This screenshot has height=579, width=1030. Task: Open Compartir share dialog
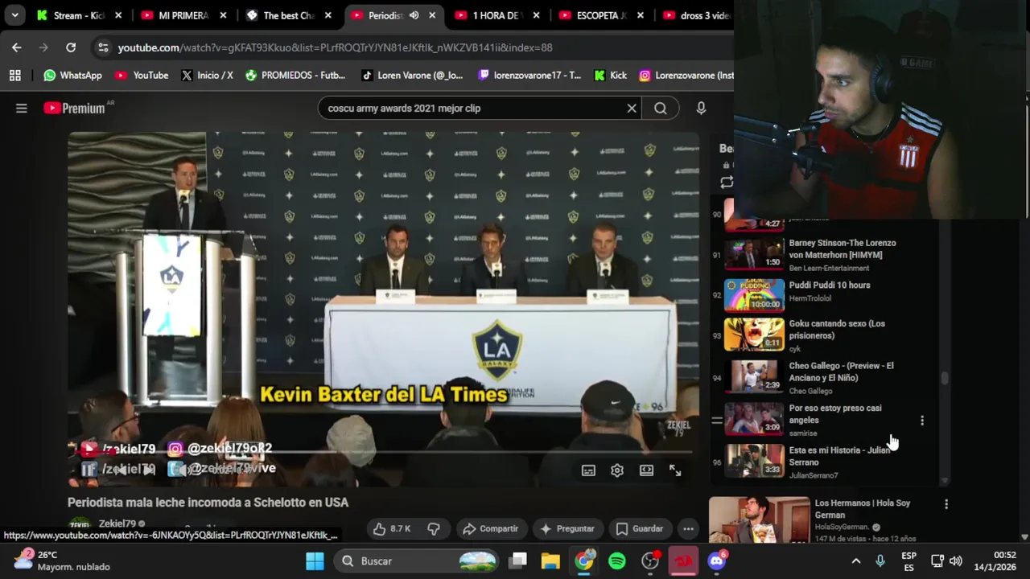coord(491,528)
